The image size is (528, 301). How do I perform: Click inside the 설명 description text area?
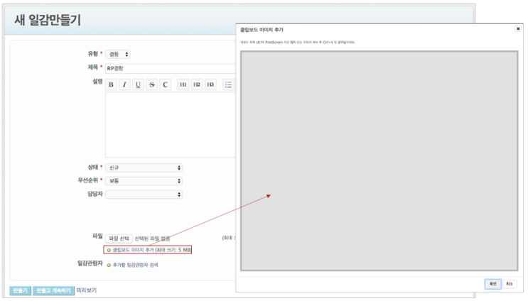click(171, 124)
